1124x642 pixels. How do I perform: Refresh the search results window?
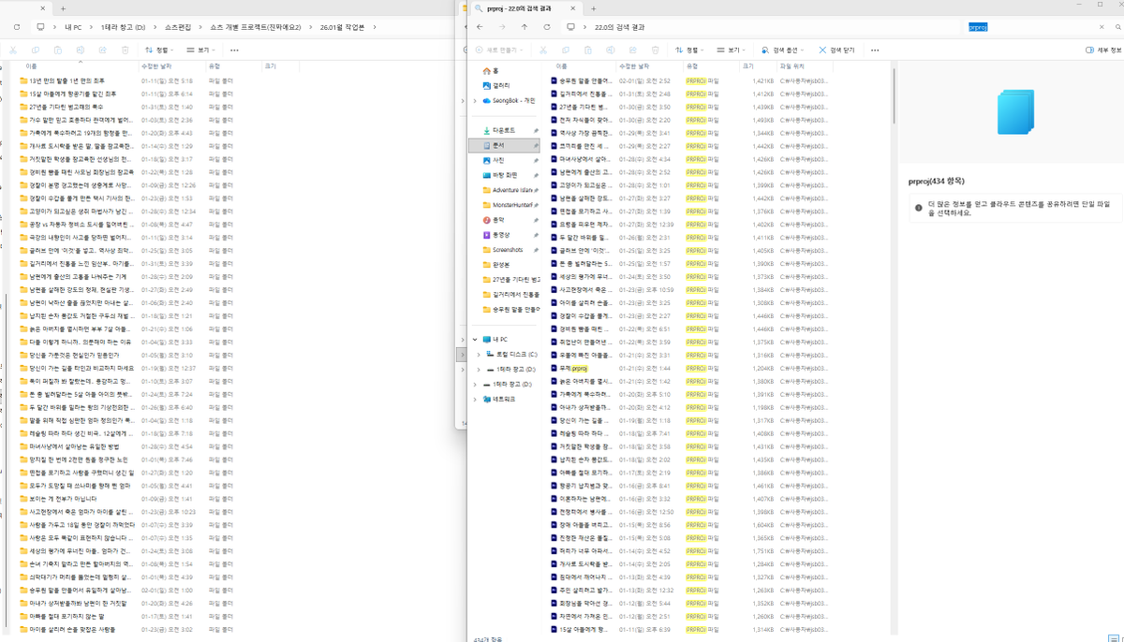tap(545, 26)
